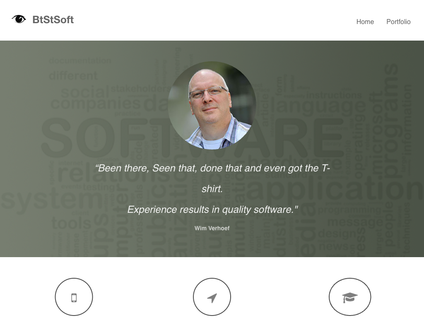Select the mobile phone icon circle
Viewport: 424px width, 318px height.
coord(74,297)
